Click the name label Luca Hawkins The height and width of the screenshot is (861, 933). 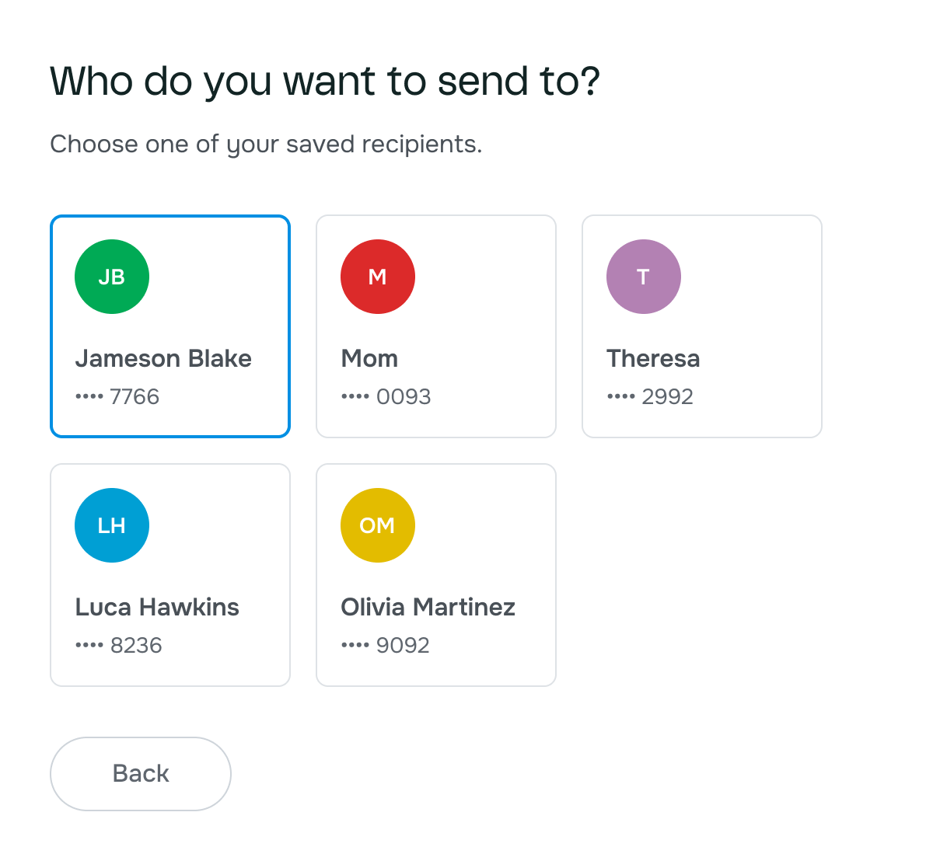point(157,607)
